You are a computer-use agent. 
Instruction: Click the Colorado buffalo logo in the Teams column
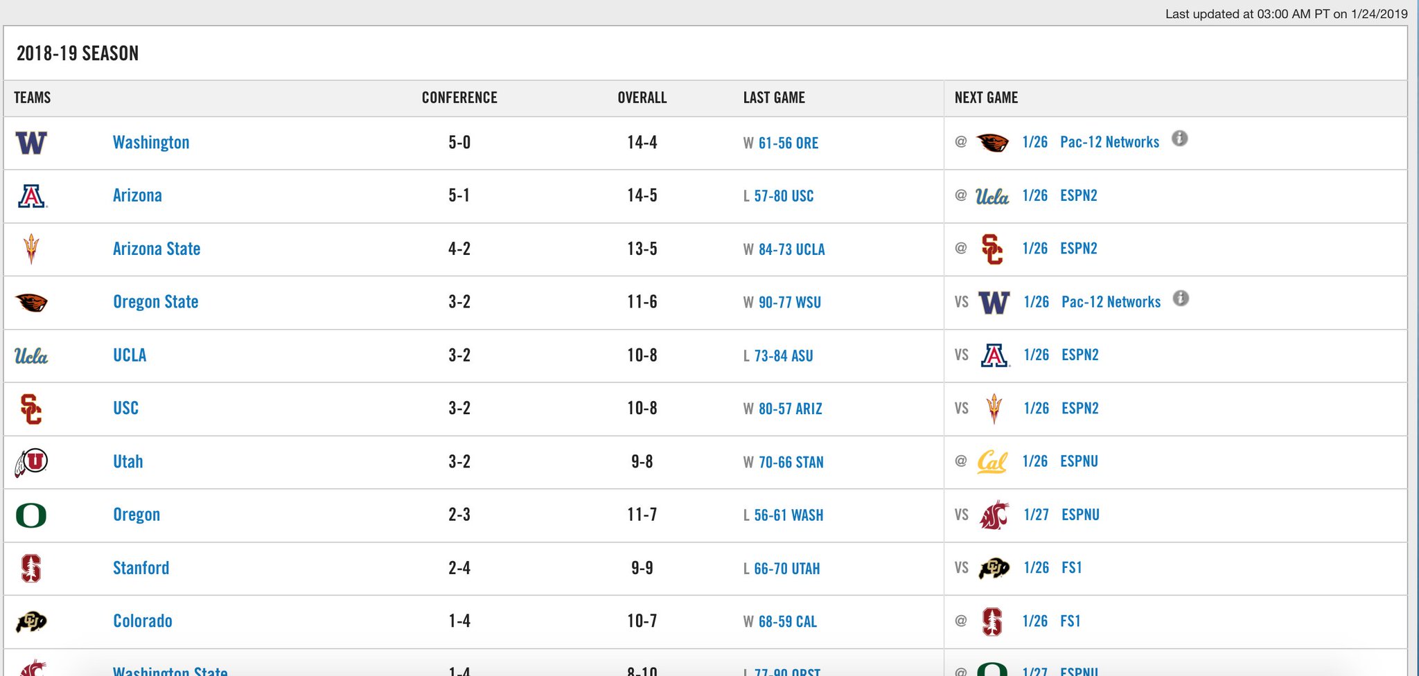(31, 621)
